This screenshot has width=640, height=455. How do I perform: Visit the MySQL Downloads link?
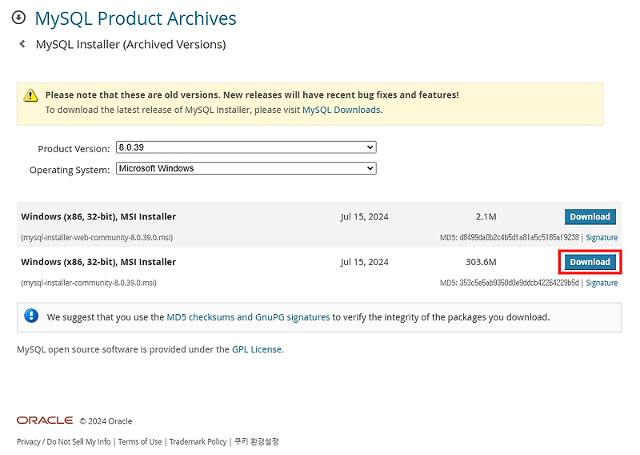coord(341,110)
